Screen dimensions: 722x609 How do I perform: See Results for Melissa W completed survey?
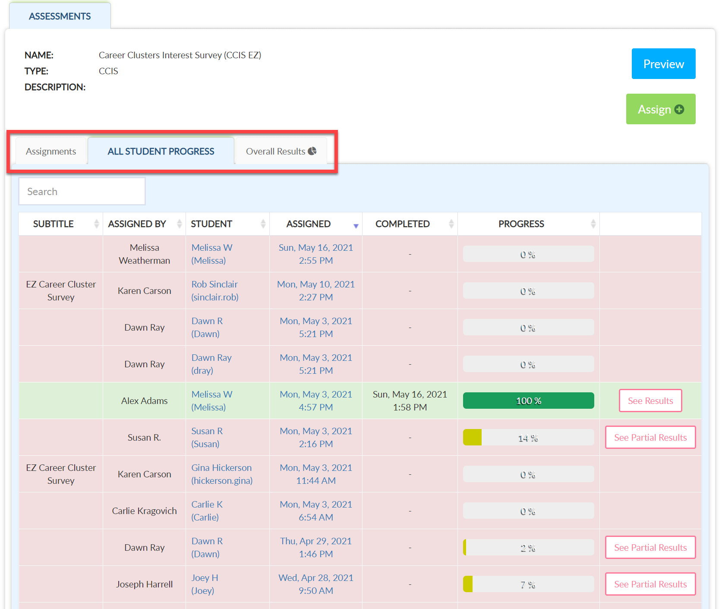click(650, 401)
